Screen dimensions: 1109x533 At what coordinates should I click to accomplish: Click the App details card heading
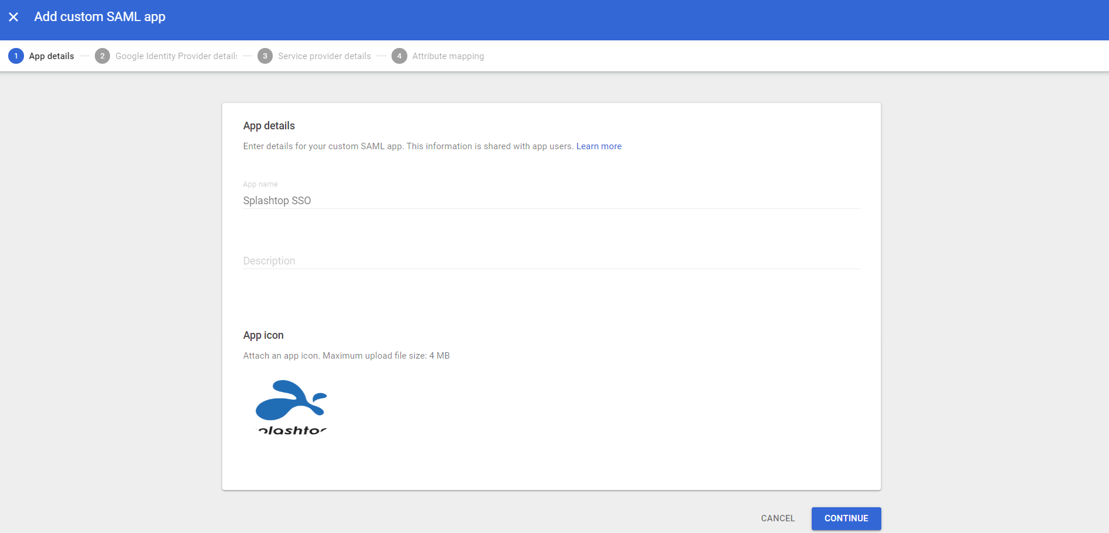coord(269,126)
